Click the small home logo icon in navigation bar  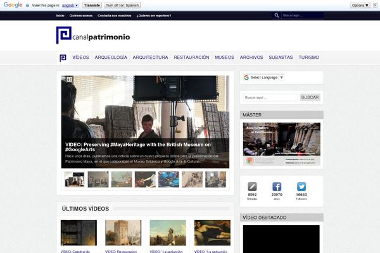[x=63, y=58]
